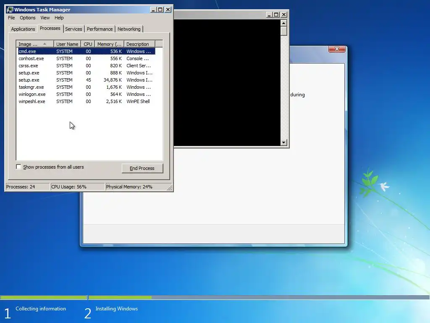
Task: Switch to the Applications tab
Action: coord(23,29)
